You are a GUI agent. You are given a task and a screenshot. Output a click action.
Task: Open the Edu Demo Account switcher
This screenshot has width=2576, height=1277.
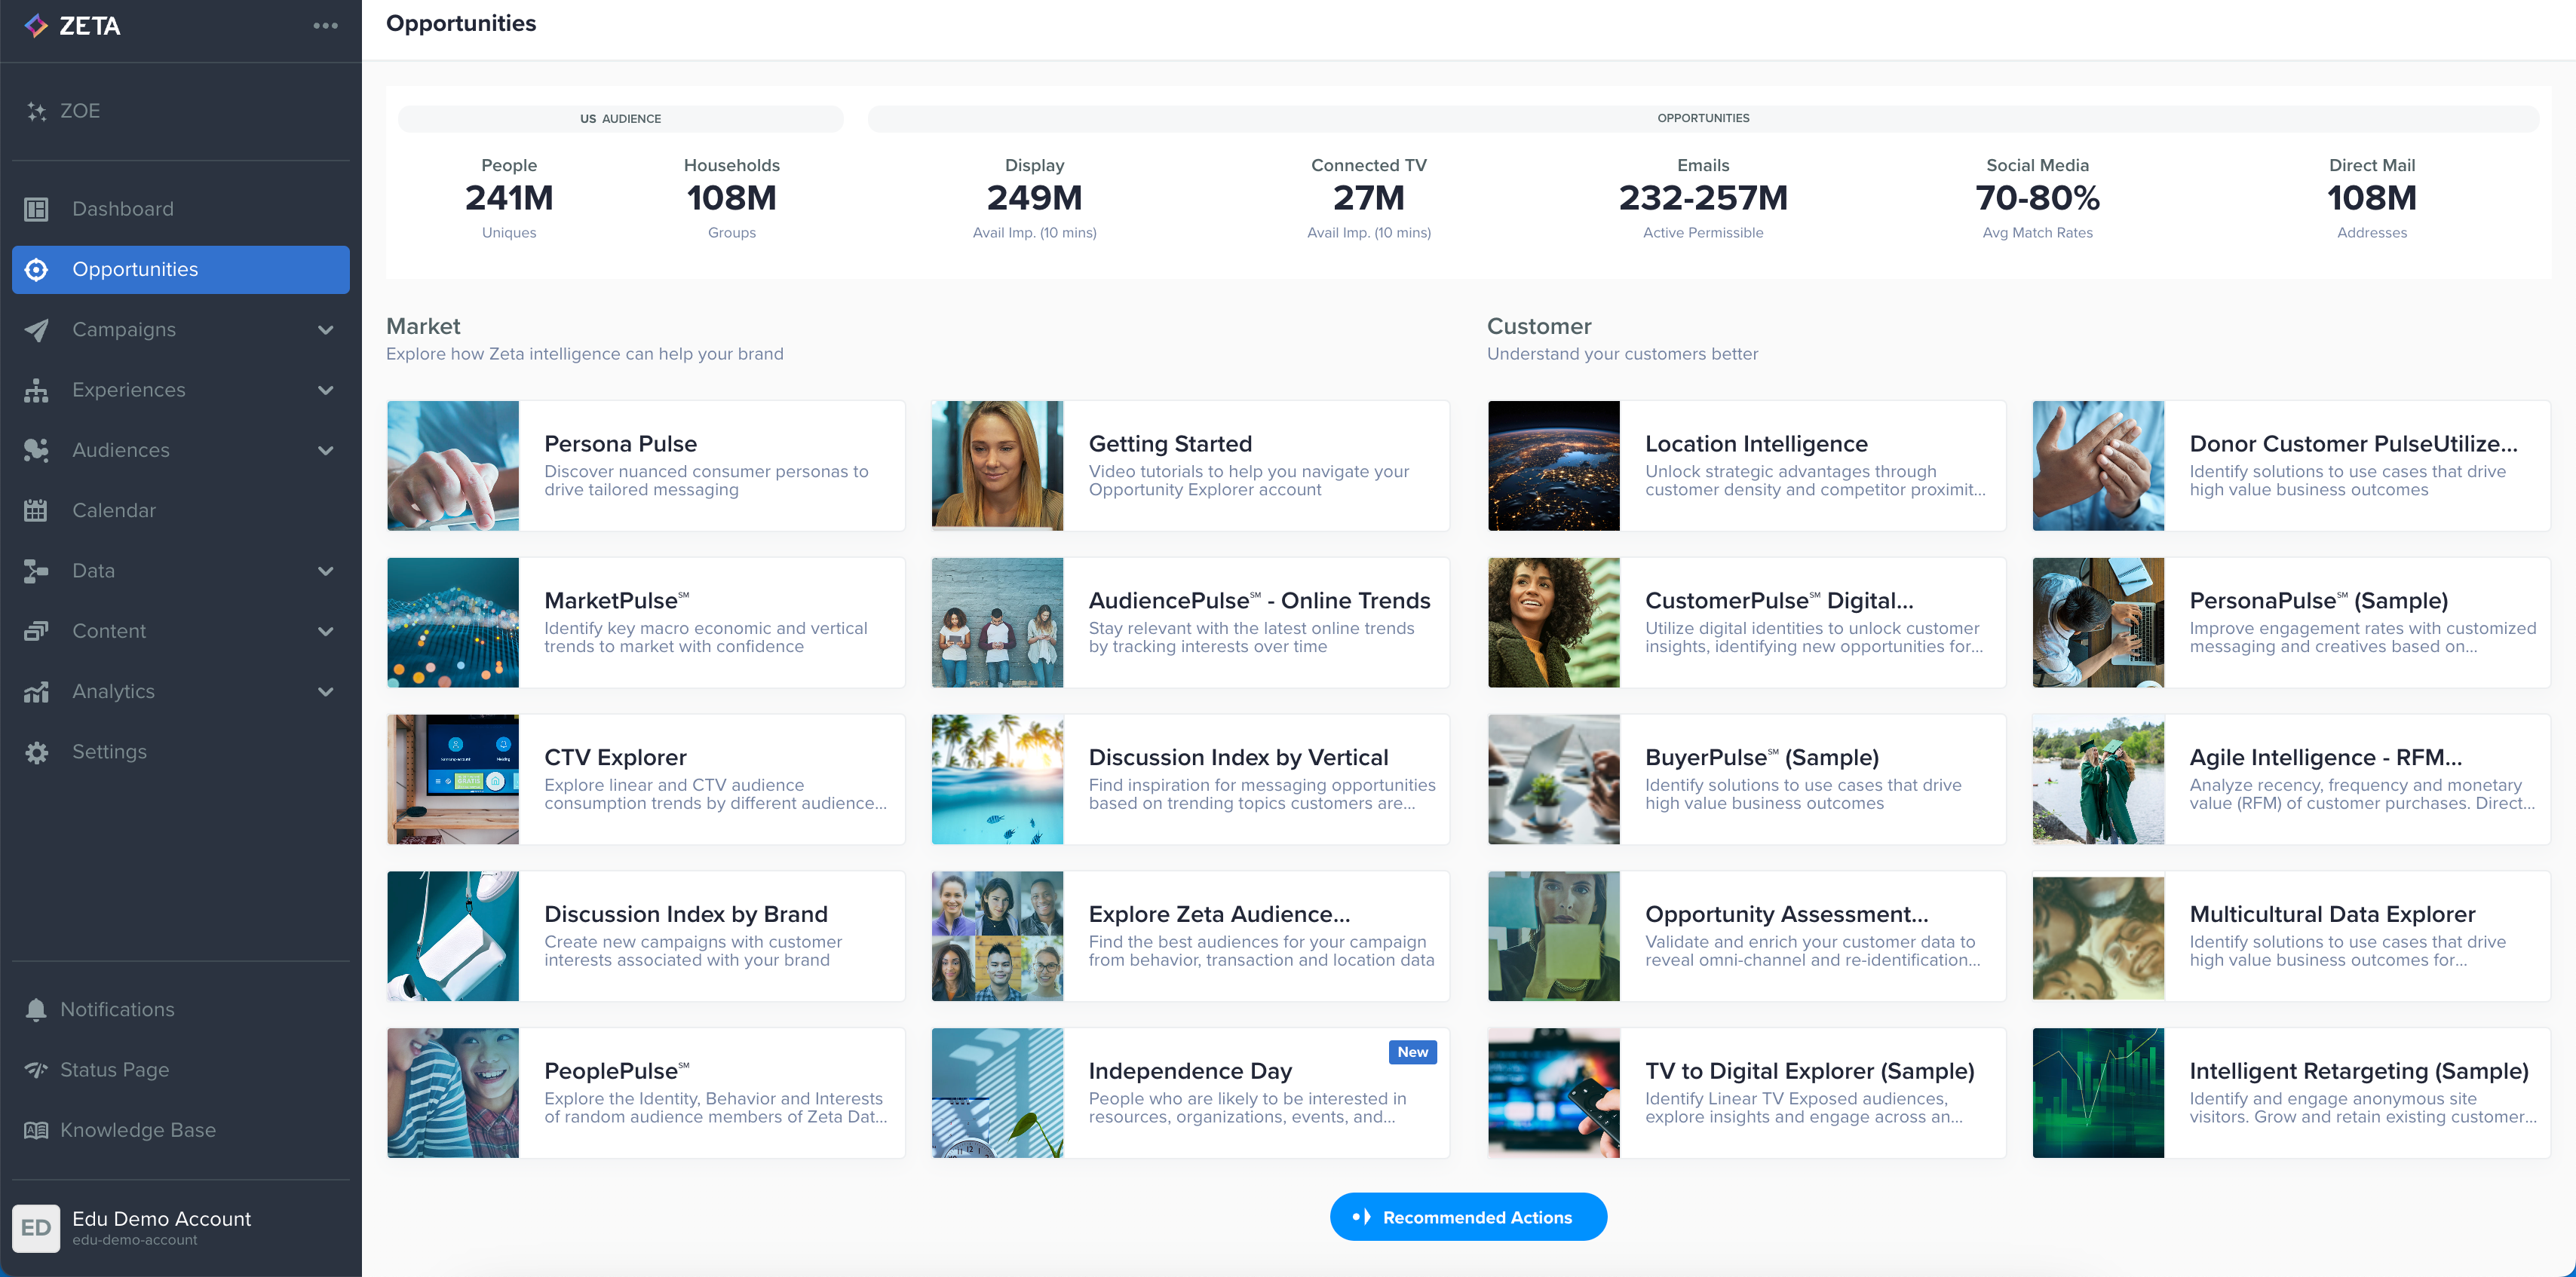coord(160,1227)
